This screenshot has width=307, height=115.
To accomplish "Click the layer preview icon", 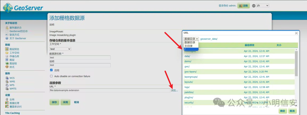I will coord(7,49).
